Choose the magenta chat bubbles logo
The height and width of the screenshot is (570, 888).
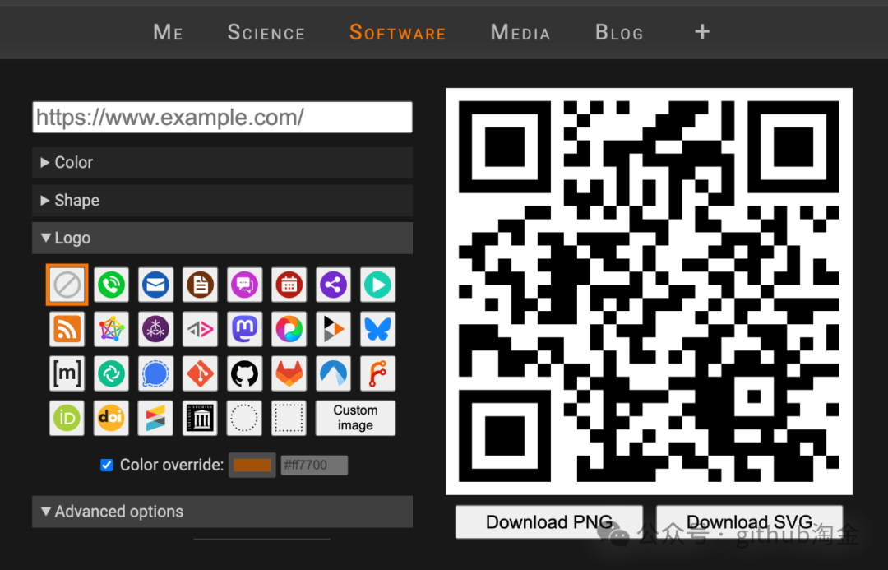click(x=245, y=285)
